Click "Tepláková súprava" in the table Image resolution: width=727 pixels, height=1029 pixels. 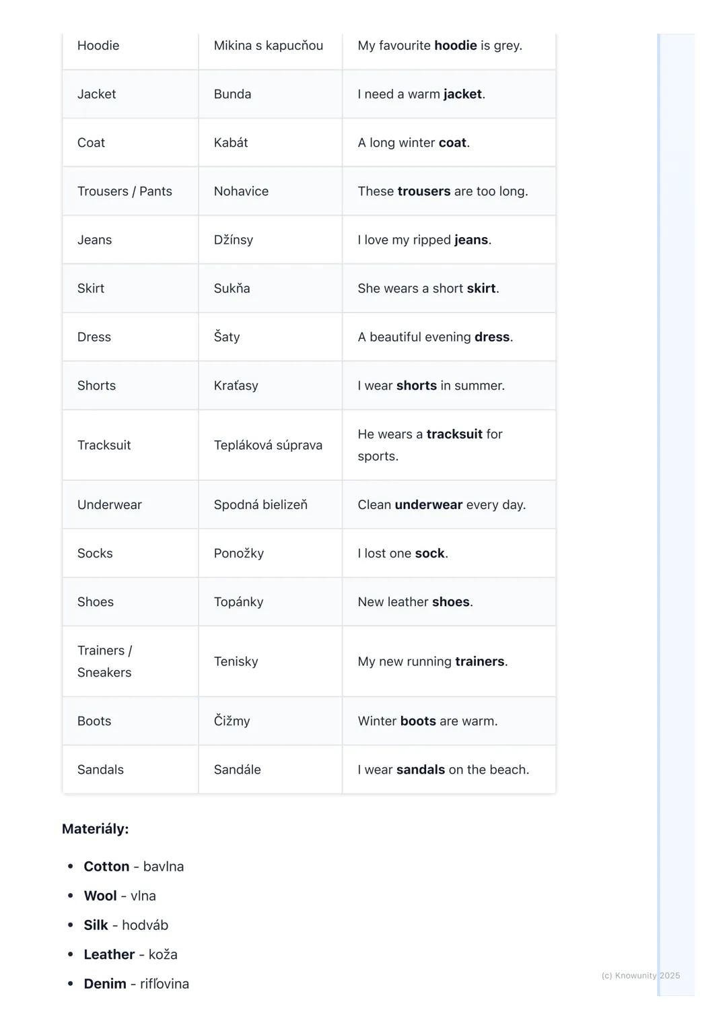(268, 445)
